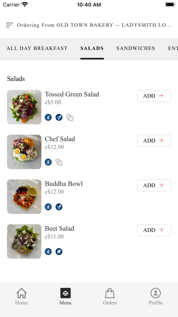The height and width of the screenshot is (317, 178).
Task: Tap gluten-free wheat icon under Tossed Green Salad
Action: tap(48, 117)
